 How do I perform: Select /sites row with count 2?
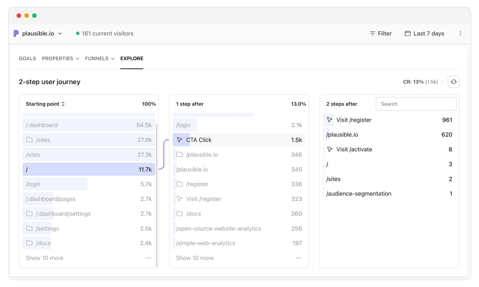pyautogui.click(x=389, y=179)
